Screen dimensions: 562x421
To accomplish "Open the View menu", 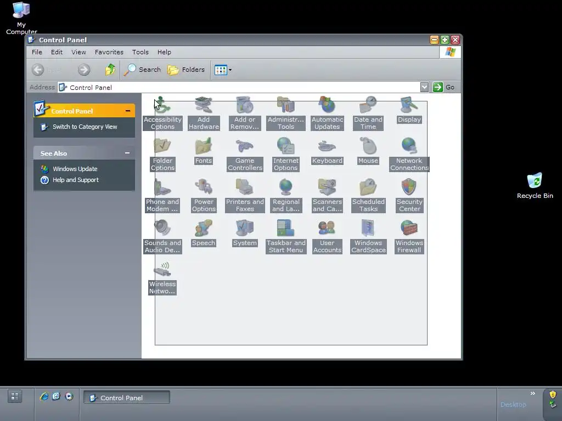I will pyautogui.click(x=78, y=52).
